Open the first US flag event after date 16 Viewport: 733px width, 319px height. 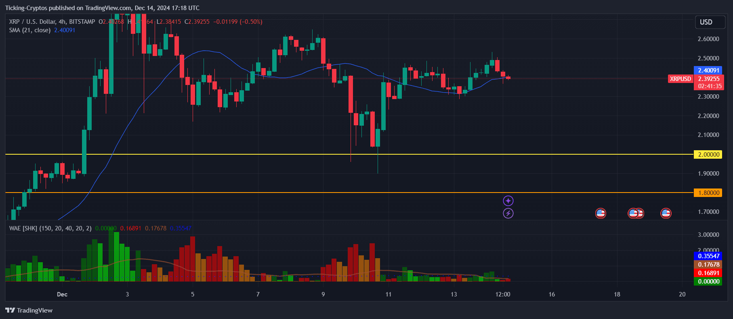(601, 213)
